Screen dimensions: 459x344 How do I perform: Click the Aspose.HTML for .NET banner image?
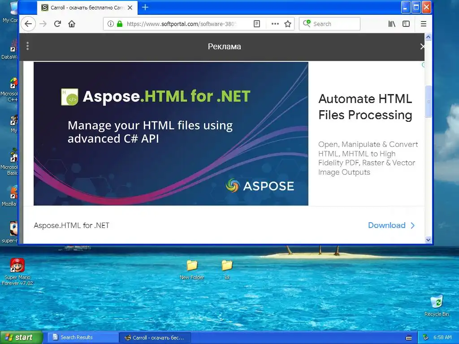pos(171,133)
